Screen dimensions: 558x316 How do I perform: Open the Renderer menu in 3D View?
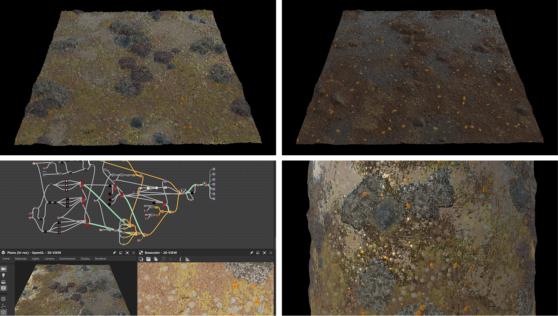101,259
